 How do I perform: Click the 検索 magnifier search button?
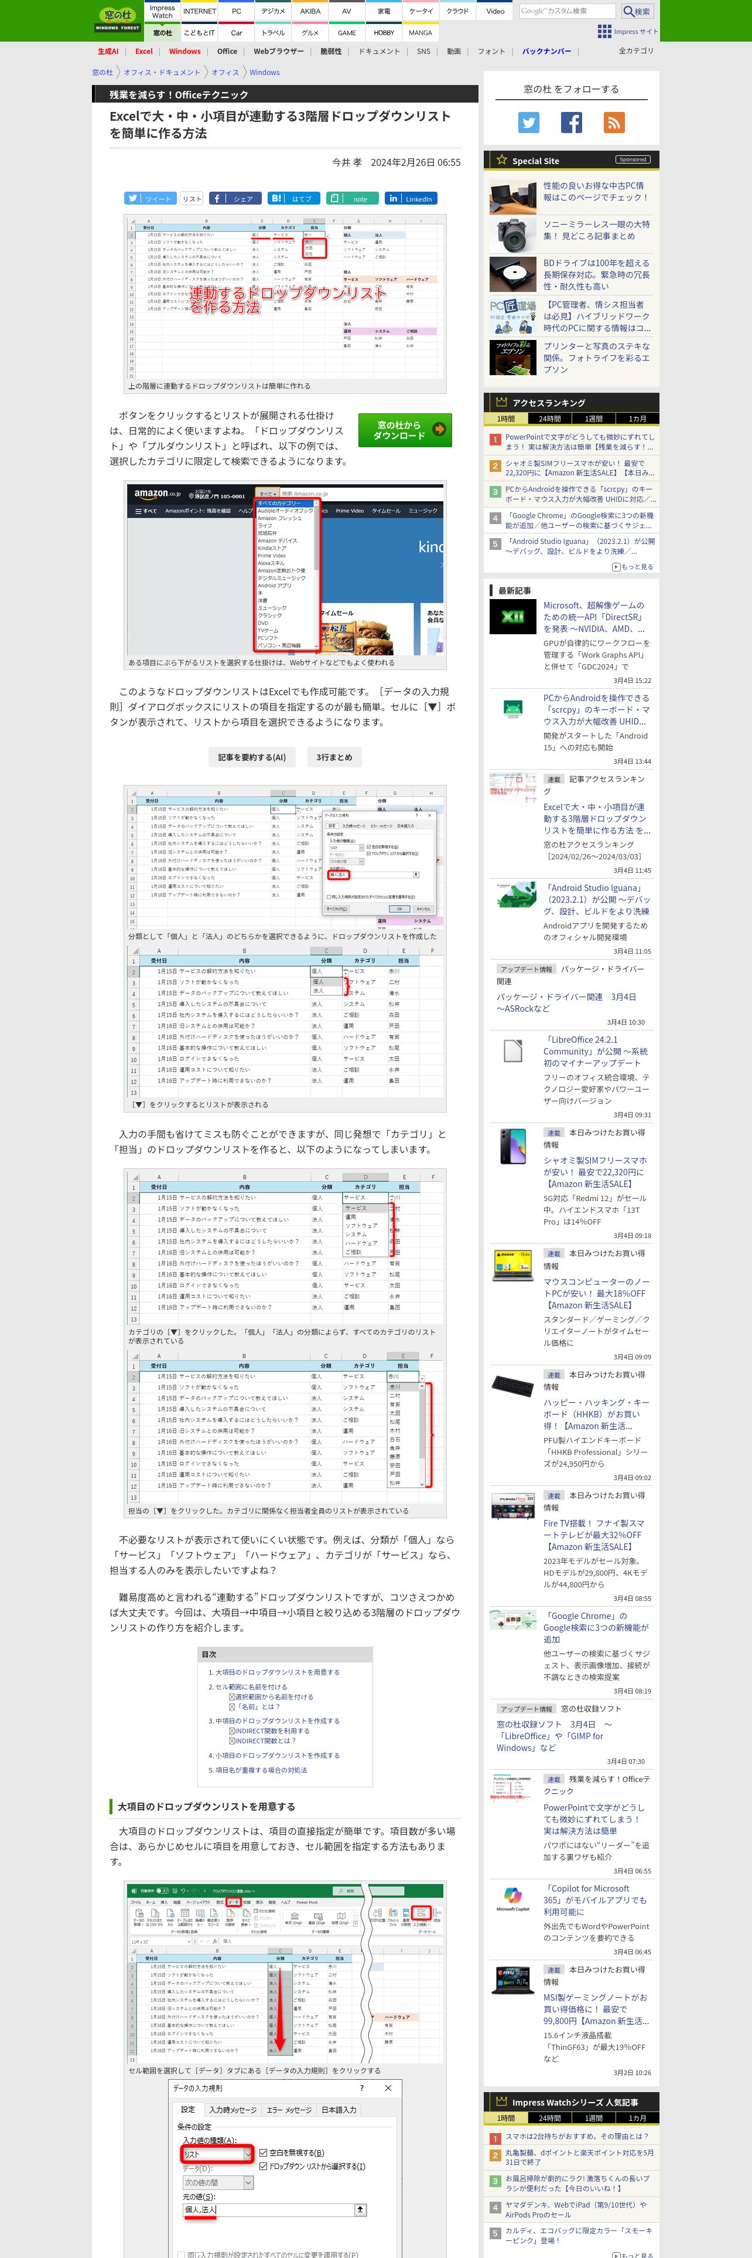point(637,11)
